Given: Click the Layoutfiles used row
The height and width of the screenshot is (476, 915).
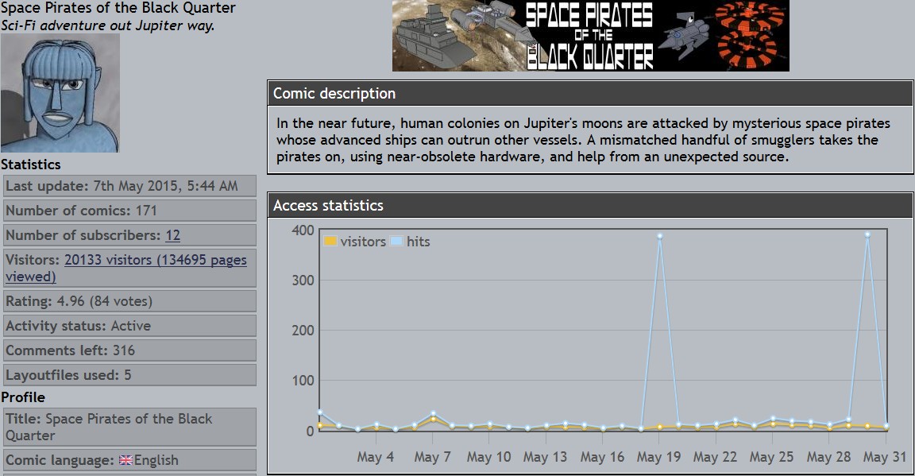Looking at the screenshot, I should (x=129, y=375).
